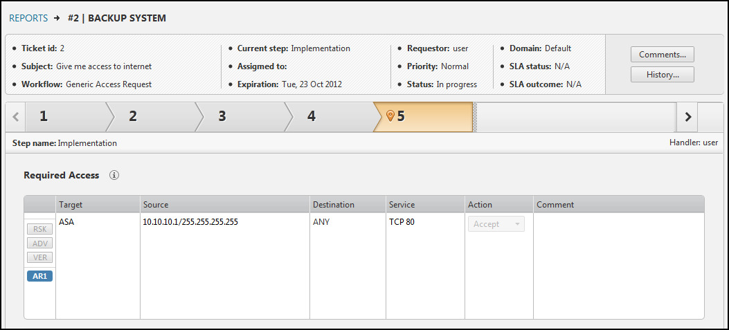Click the VER verifier button
The height and width of the screenshot is (330, 729).
click(x=39, y=257)
